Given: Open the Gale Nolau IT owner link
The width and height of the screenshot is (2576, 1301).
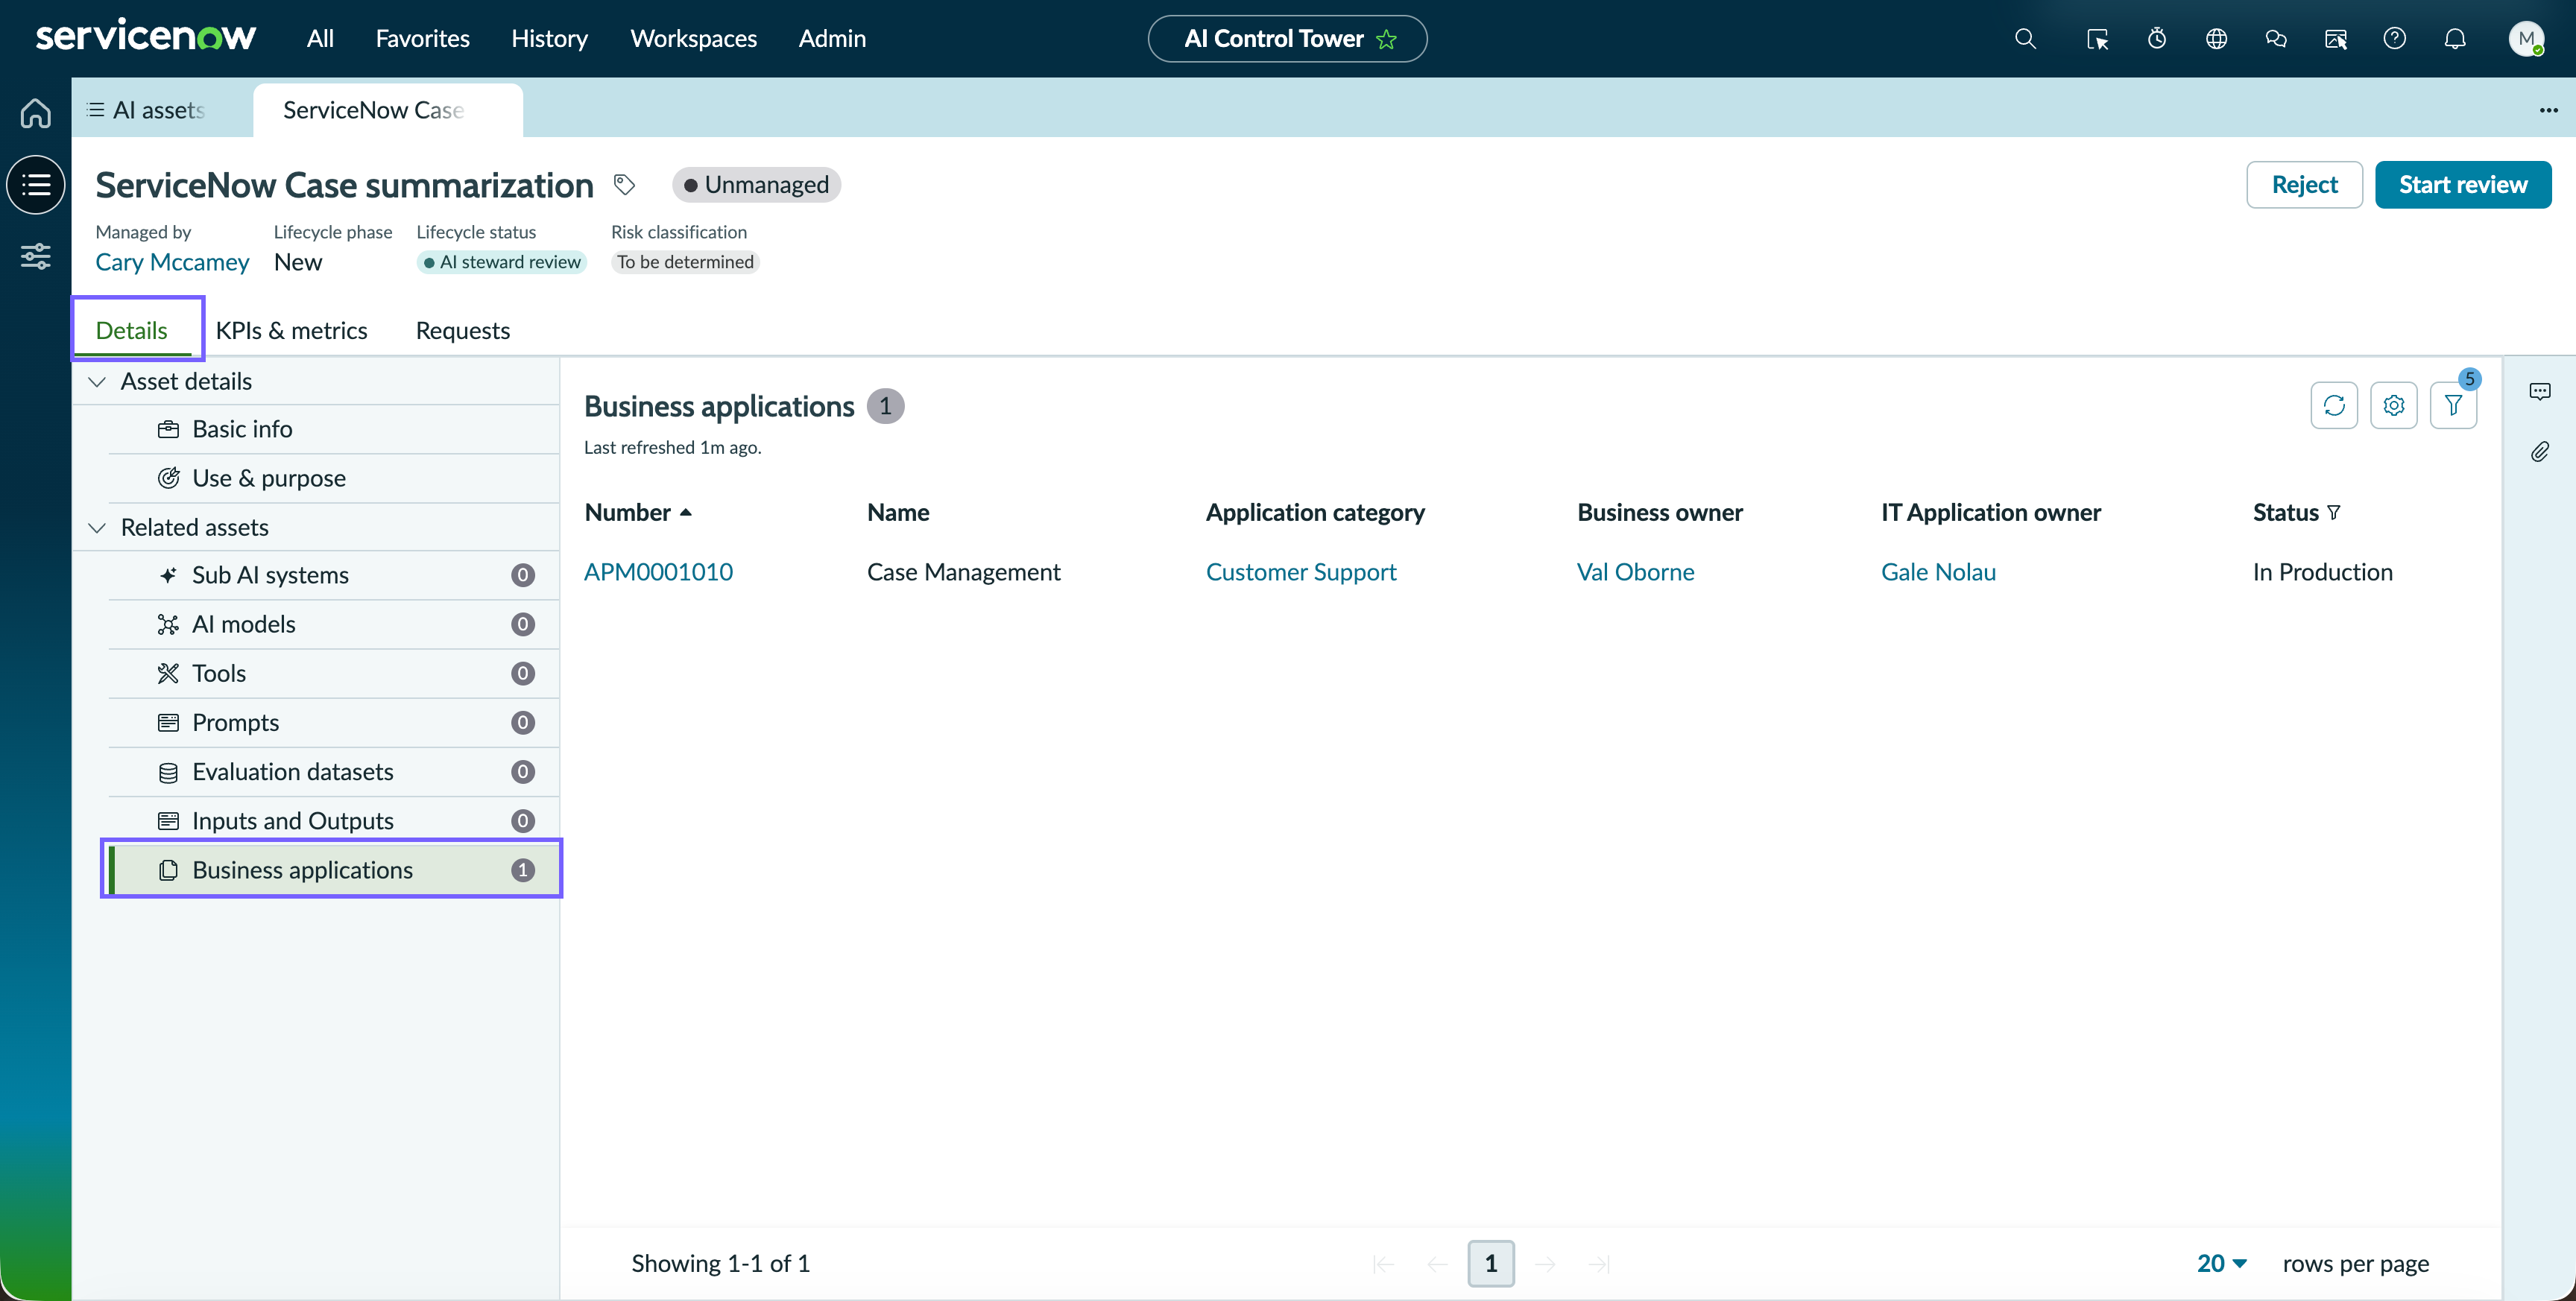Looking at the screenshot, I should (x=1938, y=572).
